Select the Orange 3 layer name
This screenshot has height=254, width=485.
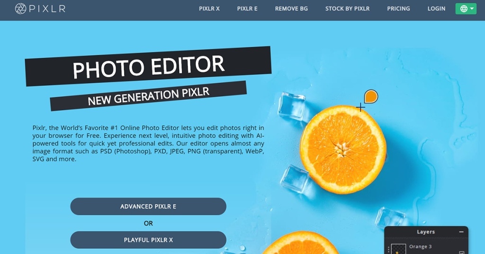click(x=420, y=246)
